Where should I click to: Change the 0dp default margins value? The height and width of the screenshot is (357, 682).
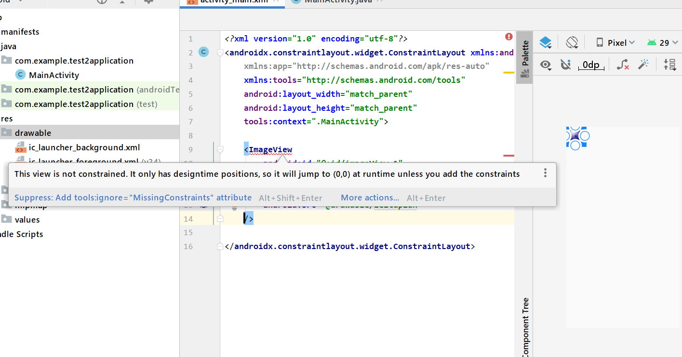(x=591, y=65)
